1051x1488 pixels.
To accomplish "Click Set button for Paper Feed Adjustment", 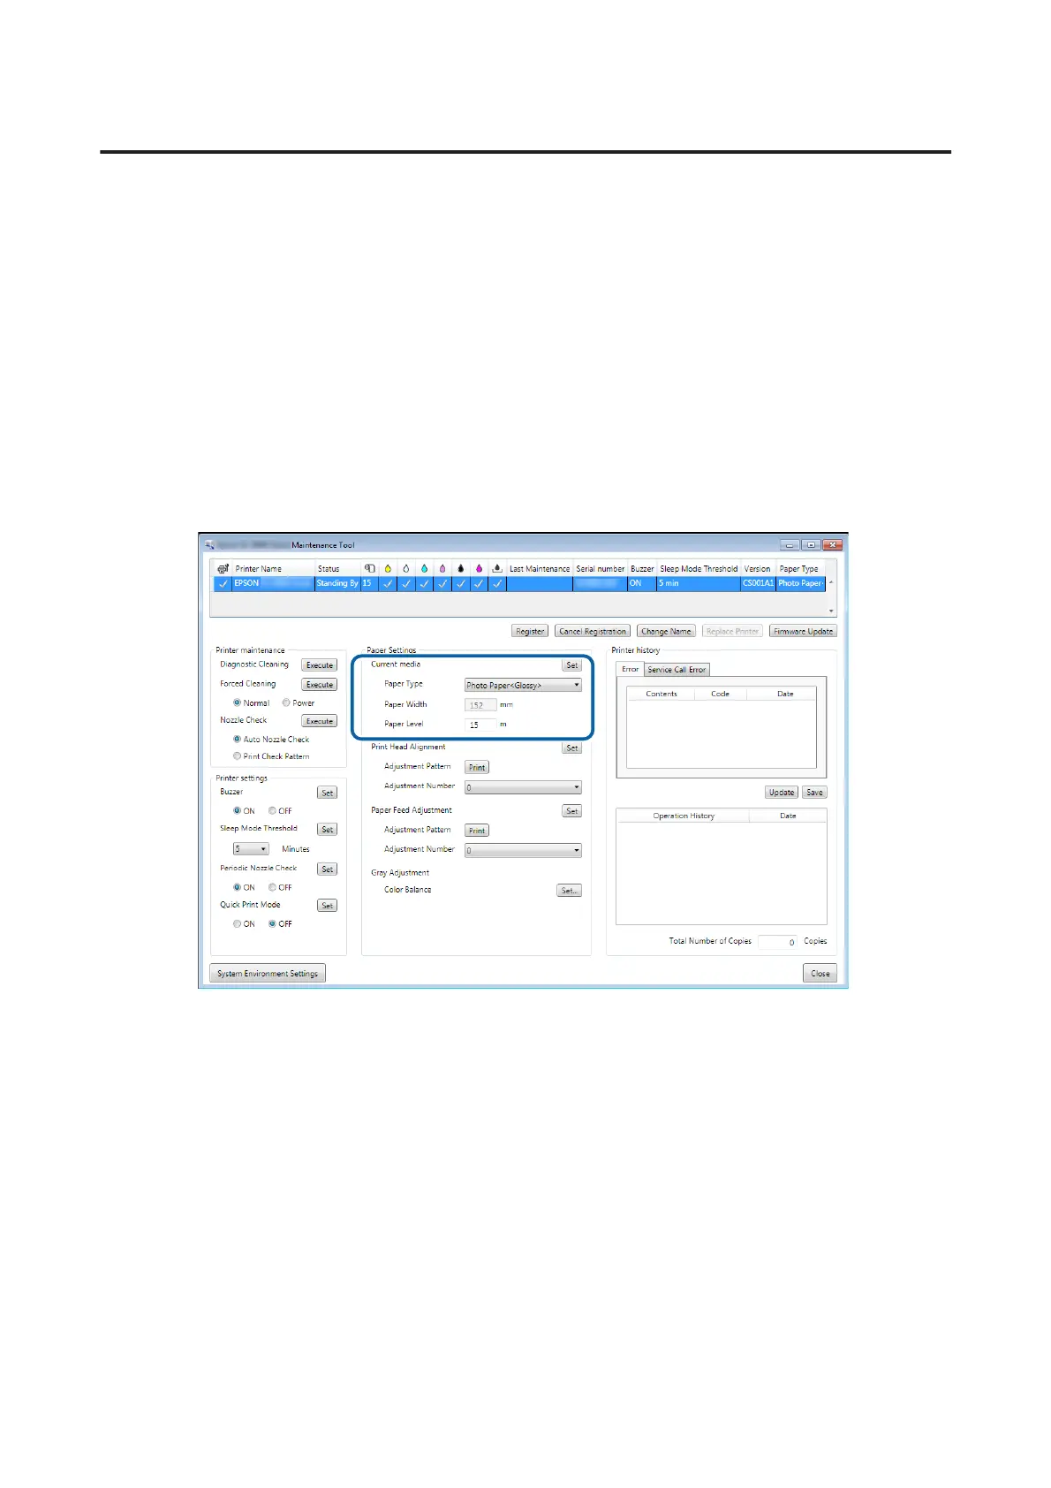I will [572, 811].
